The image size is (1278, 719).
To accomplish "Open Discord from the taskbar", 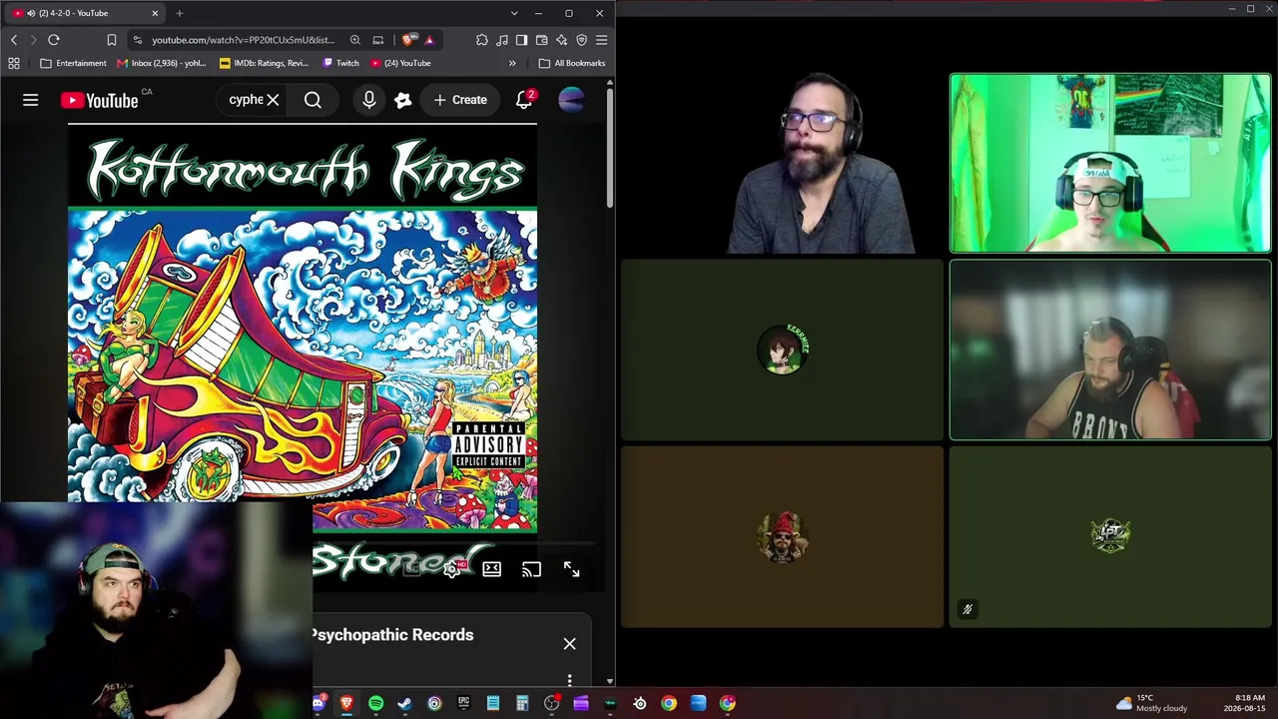I will pyautogui.click(x=318, y=703).
